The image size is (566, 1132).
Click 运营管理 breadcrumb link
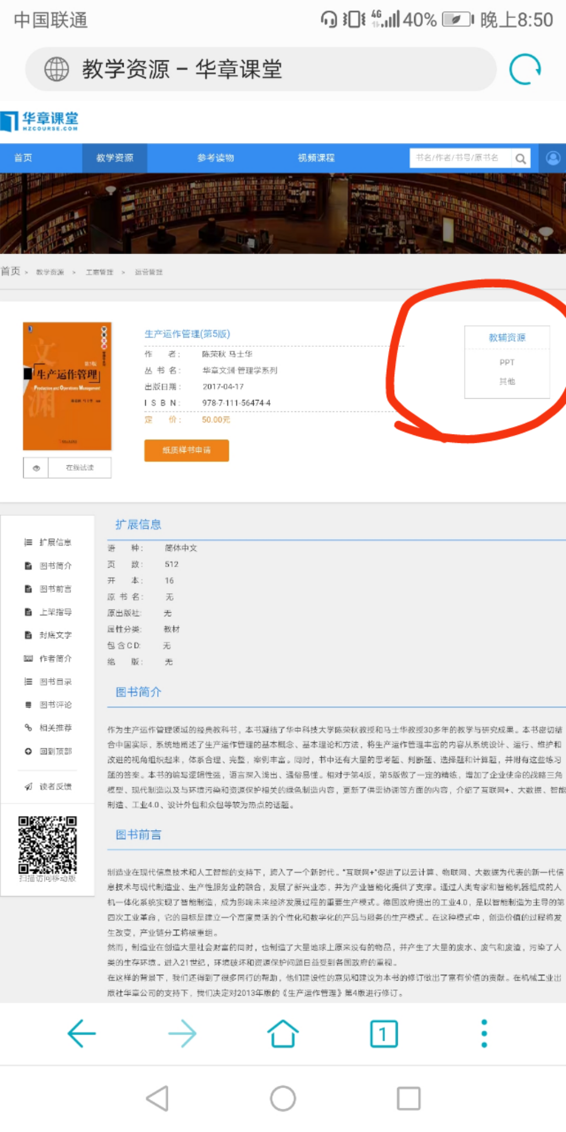(x=149, y=272)
